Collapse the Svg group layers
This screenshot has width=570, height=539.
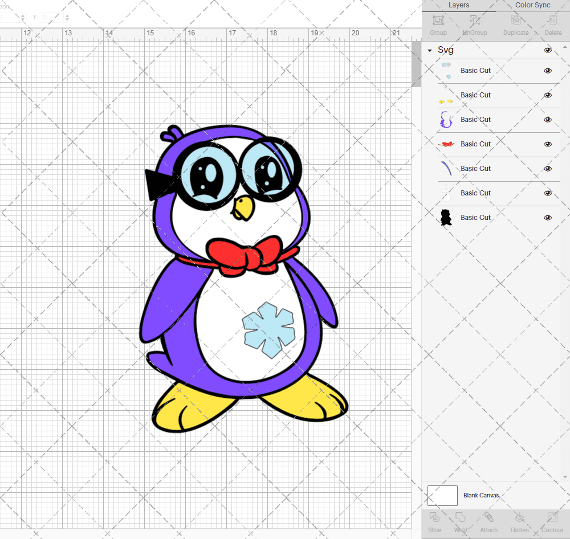click(430, 51)
